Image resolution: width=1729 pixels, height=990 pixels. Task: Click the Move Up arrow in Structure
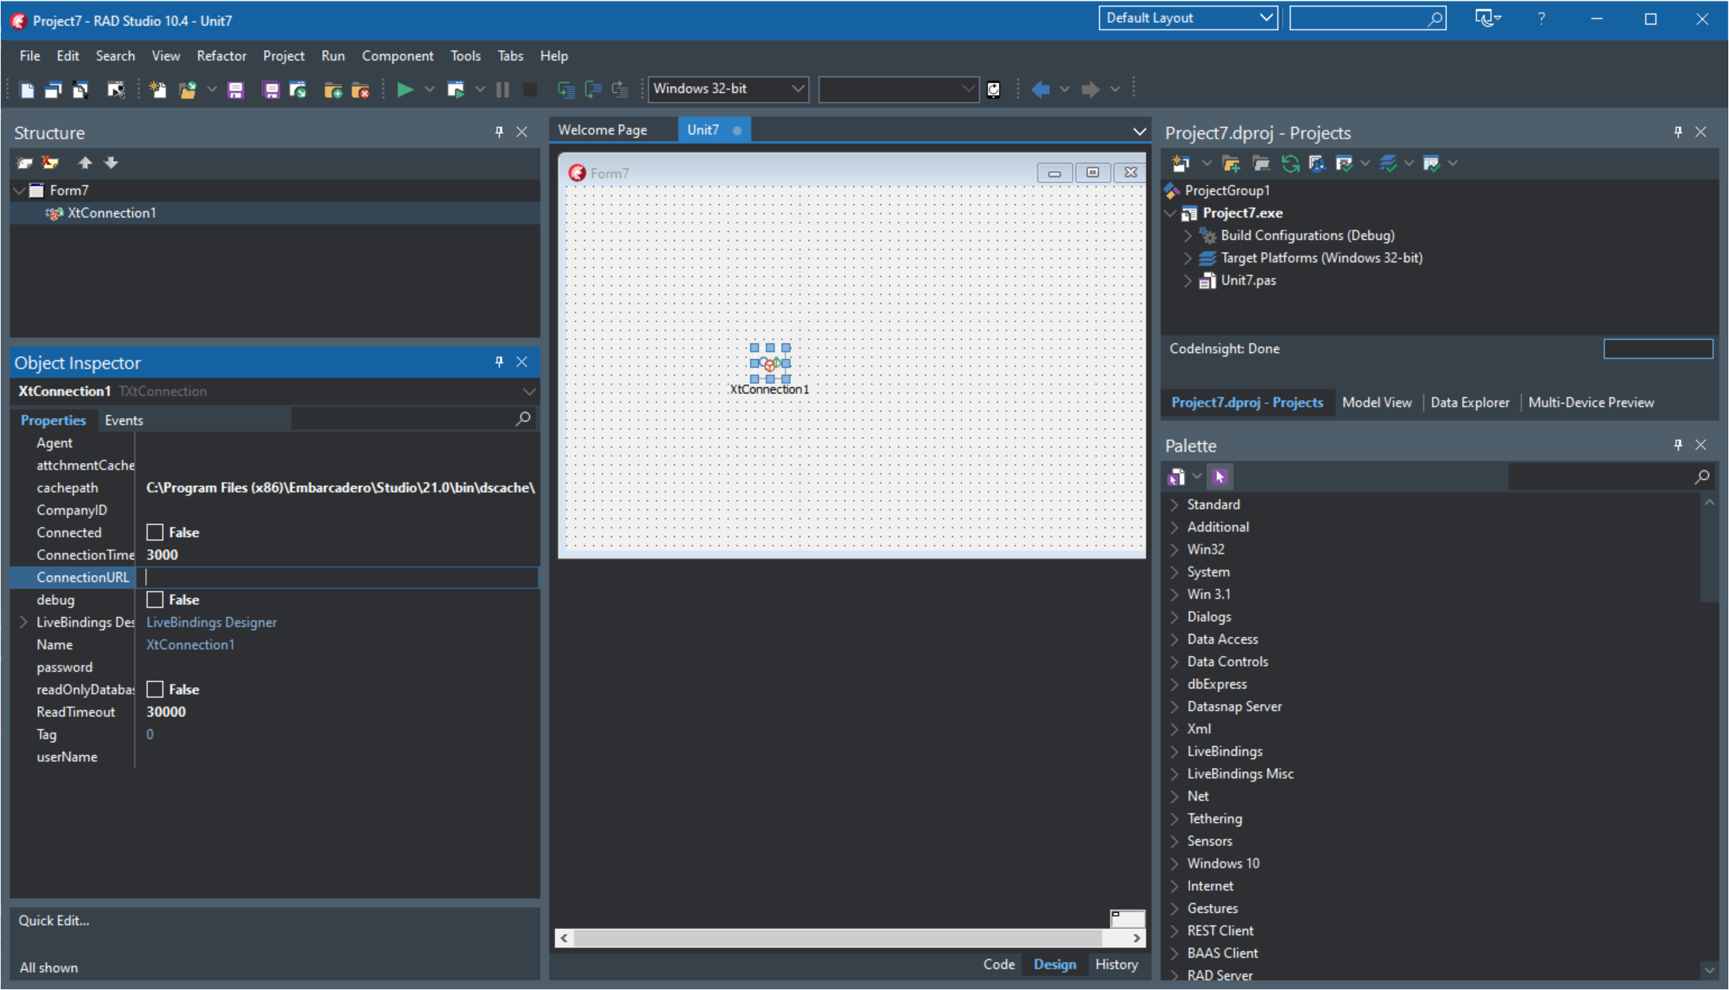(85, 163)
